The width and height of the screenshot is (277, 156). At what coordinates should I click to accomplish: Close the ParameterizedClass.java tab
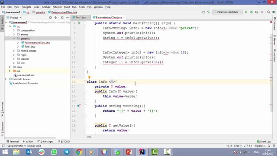(x=123, y=17)
